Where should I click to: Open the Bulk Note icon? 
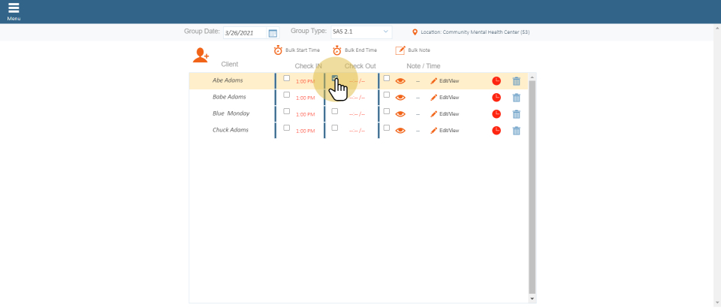coord(400,50)
